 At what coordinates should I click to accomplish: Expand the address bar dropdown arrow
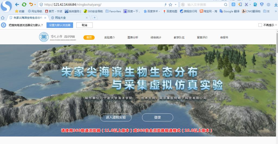[176, 5]
